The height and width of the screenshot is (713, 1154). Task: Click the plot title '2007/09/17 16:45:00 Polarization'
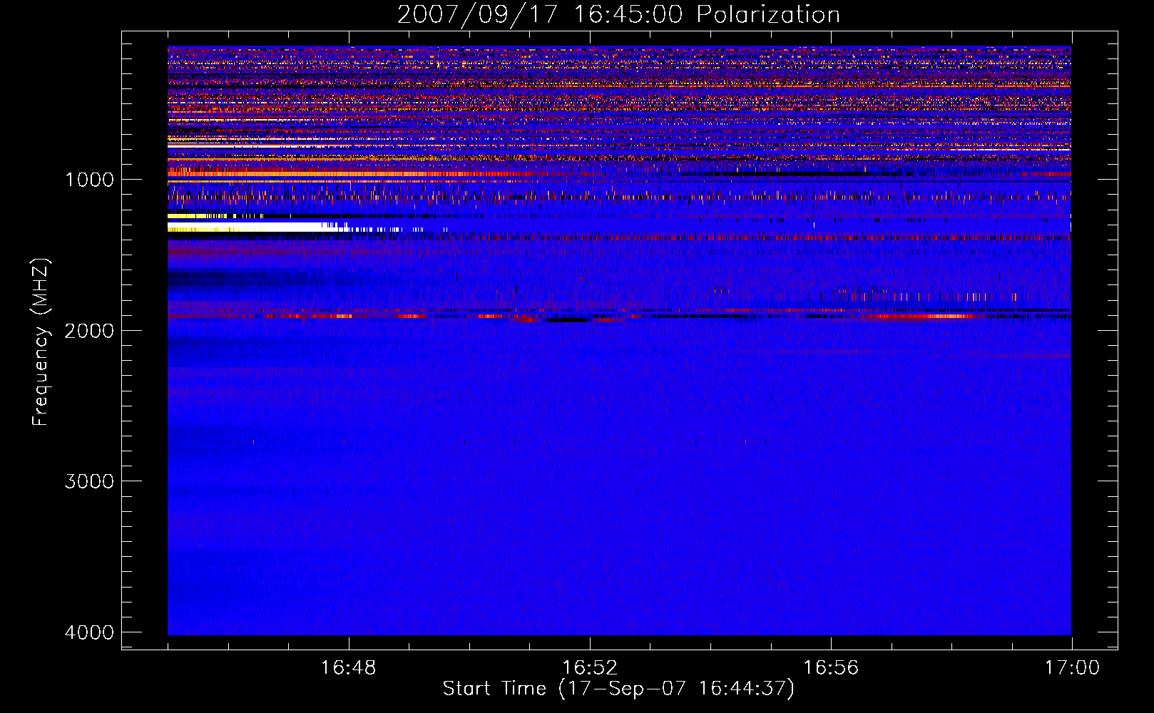click(x=618, y=14)
